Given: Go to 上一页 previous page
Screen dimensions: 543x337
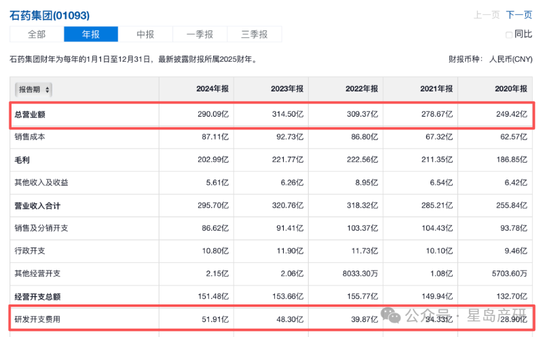Looking at the screenshot, I should pos(487,14).
